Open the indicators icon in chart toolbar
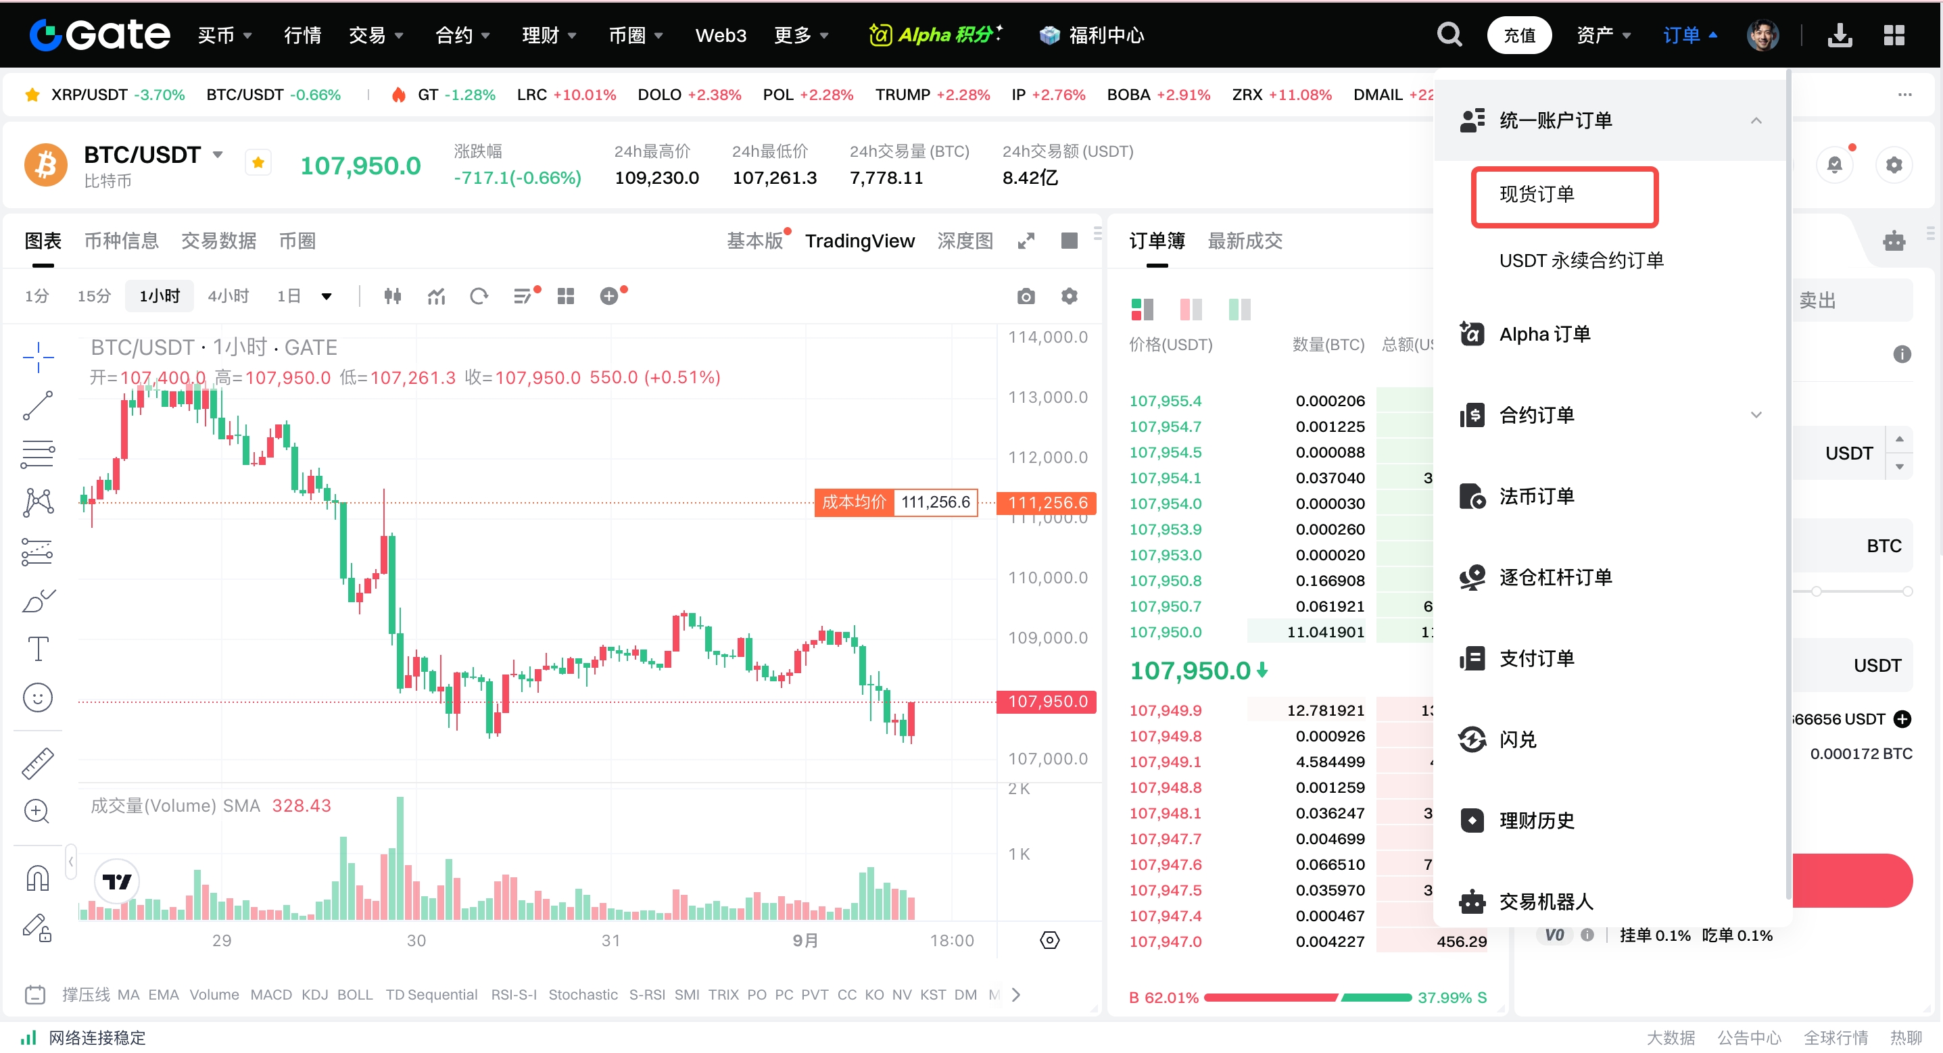Viewport: 1943px width, 1053px height. (x=436, y=297)
